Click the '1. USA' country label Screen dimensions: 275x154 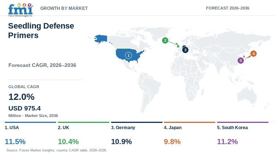(x=12, y=128)
